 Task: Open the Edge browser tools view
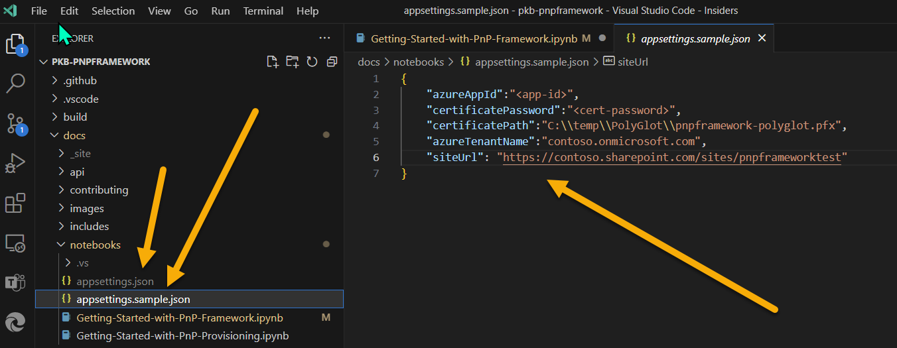click(x=15, y=322)
